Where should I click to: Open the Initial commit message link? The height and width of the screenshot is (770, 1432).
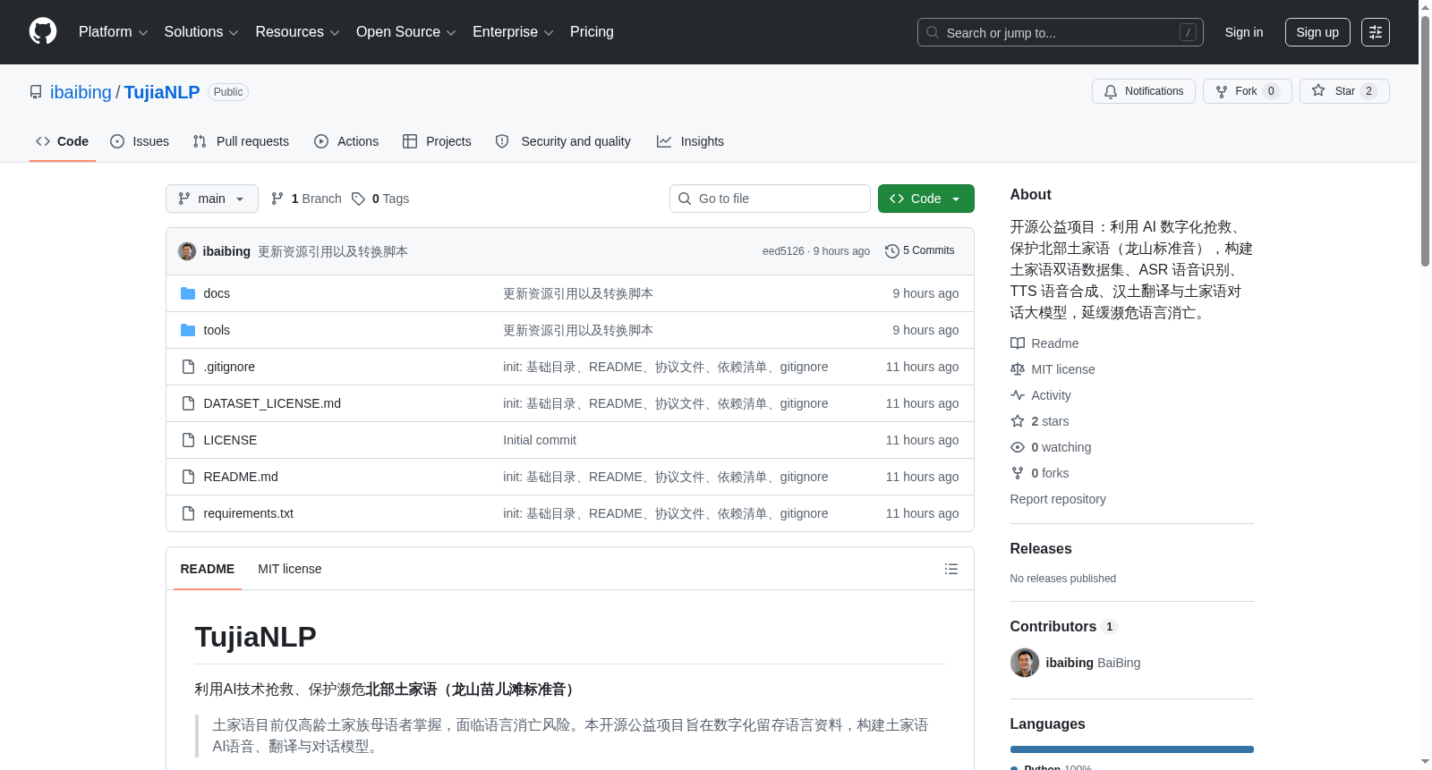(x=540, y=440)
